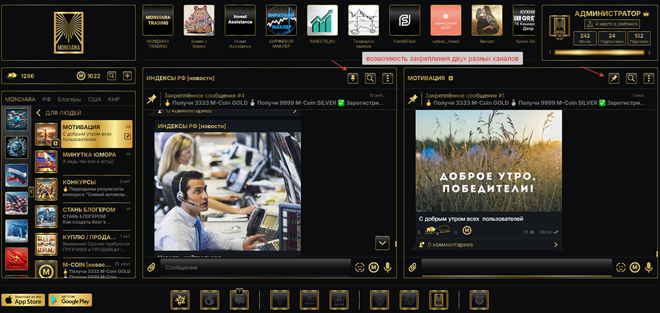Open search in the left sidebar panel
The image size is (660, 313).
pos(112,76)
